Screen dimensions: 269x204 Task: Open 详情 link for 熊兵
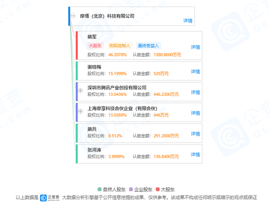[195, 134]
